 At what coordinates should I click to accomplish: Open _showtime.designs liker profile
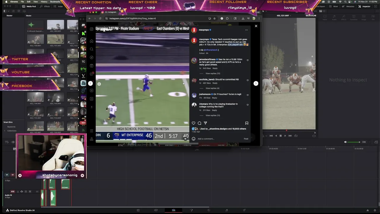pyautogui.click(x=218, y=129)
